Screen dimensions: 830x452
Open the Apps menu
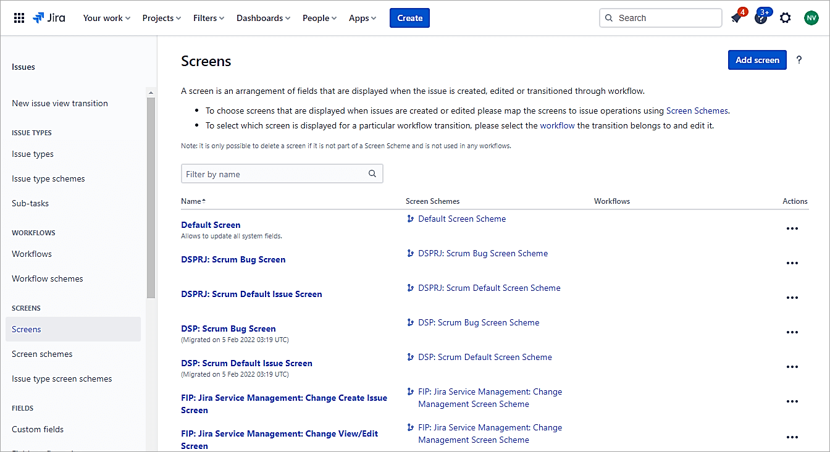tap(363, 18)
